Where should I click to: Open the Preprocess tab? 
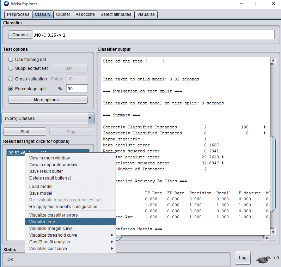[x=18, y=14]
